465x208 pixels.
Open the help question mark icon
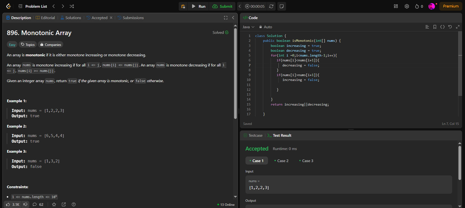pos(74,205)
